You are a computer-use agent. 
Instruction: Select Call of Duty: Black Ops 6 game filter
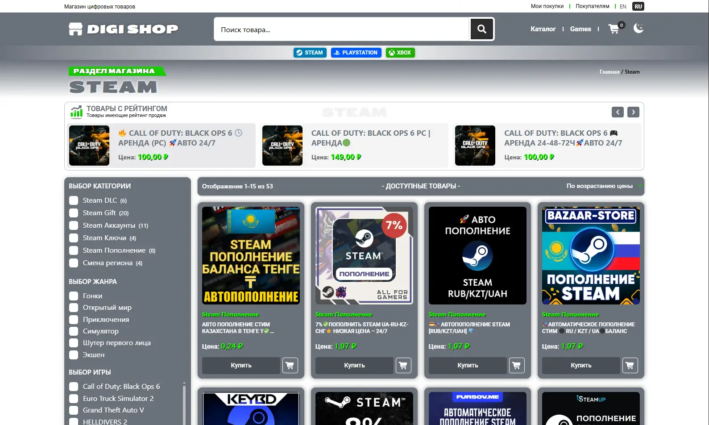point(74,387)
